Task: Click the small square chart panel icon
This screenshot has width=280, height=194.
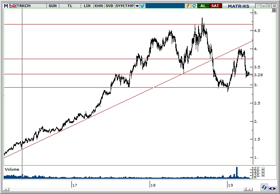Action: click(274, 10)
